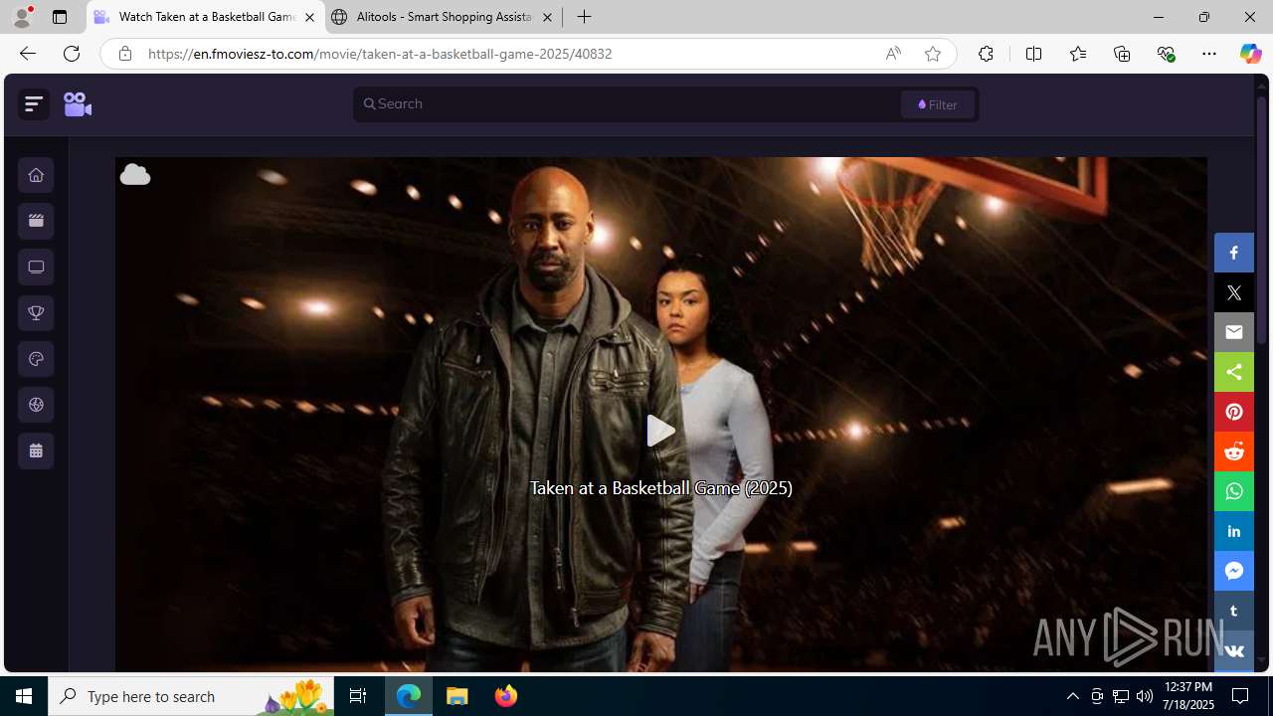The height and width of the screenshot is (716, 1273).
Task: Share via email icon
Action: tap(1234, 332)
